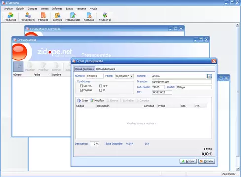Click the status bar date 29/03/2007
Viewport: 241px width, 177px height.
pyautogui.click(x=229, y=174)
